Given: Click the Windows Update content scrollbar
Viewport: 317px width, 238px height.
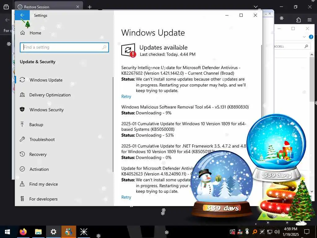Looking at the screenshot, I should pyautogui.click(x=262, y=81).
